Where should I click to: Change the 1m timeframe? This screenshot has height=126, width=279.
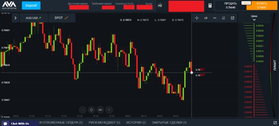point(214,18)
